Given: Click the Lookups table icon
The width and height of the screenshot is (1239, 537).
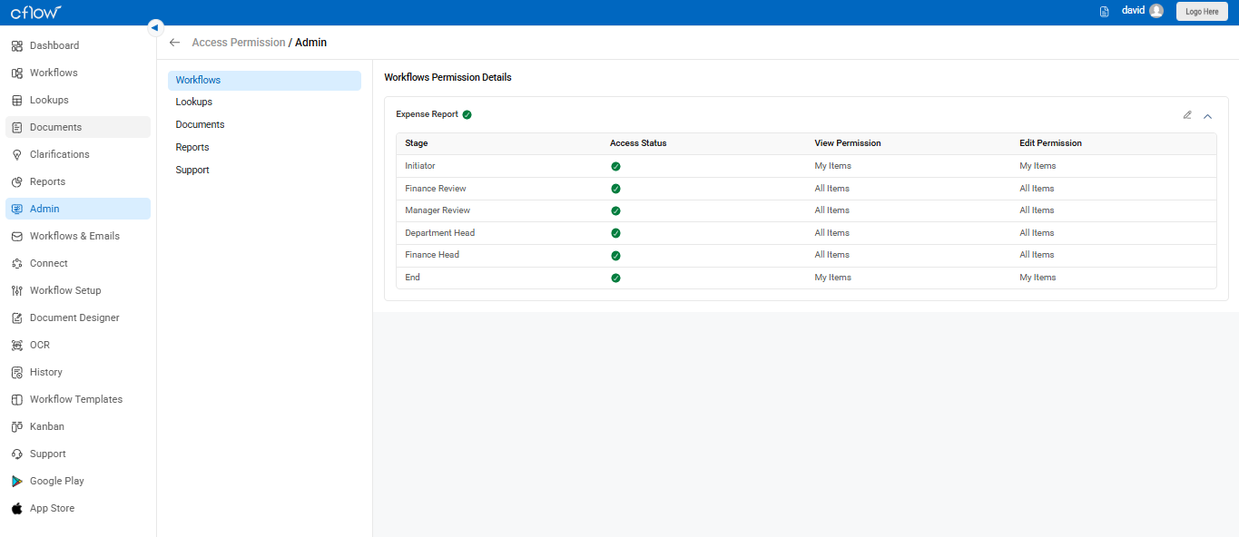Looking at the screenshot, I should [17, 100].
